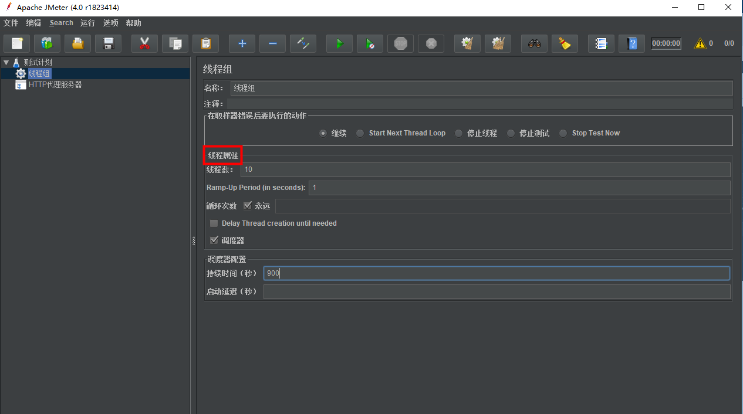Copy the selected element via toolbar
Viewport: 743px width, 414px height.
[x=175, y=43]
